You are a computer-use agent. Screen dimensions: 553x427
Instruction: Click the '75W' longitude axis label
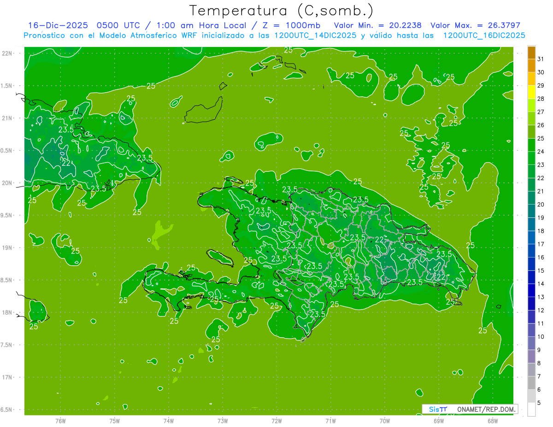[x=115, y=421]
